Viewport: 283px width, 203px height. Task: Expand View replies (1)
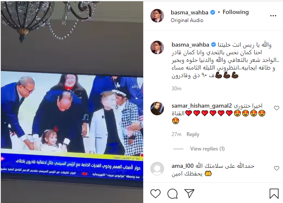point(207,149)
